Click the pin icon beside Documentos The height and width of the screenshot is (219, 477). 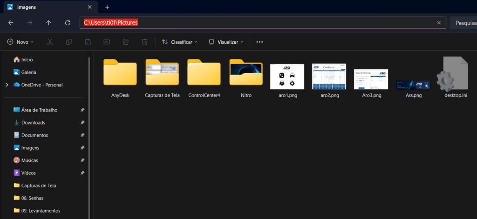tap(82, 135)
